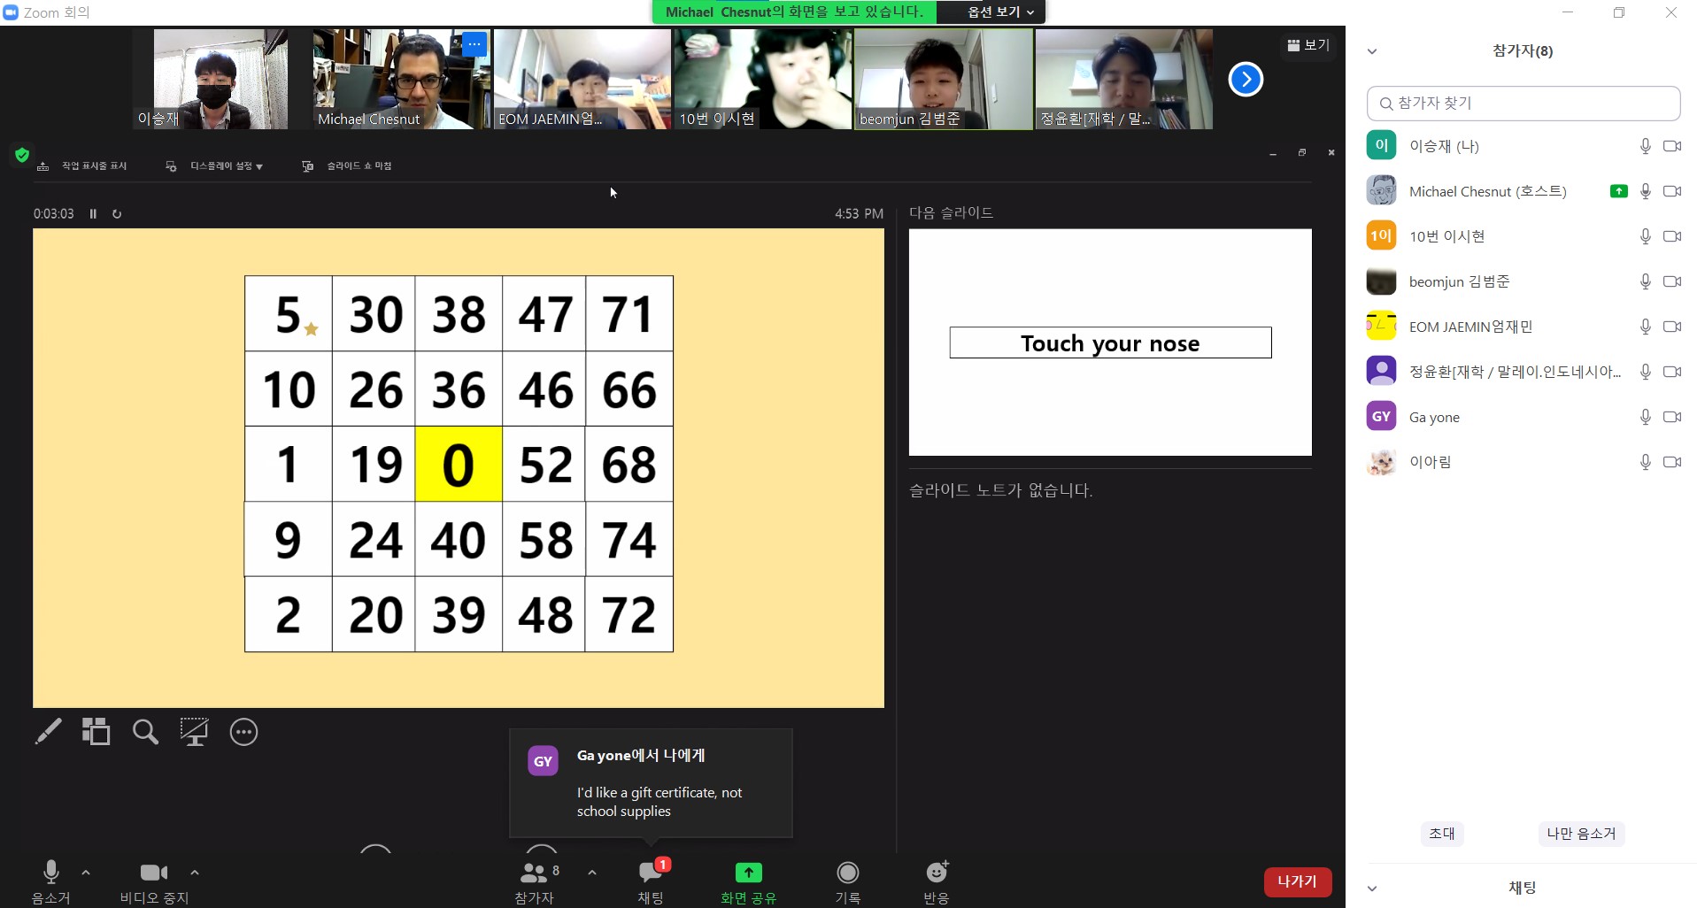Screen dimensions: 1697x908
Task: Collapse the participants panel chevron
Action: point(1372,51)
